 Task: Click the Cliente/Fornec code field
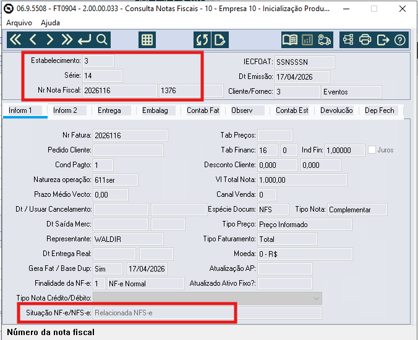(297, 92)
